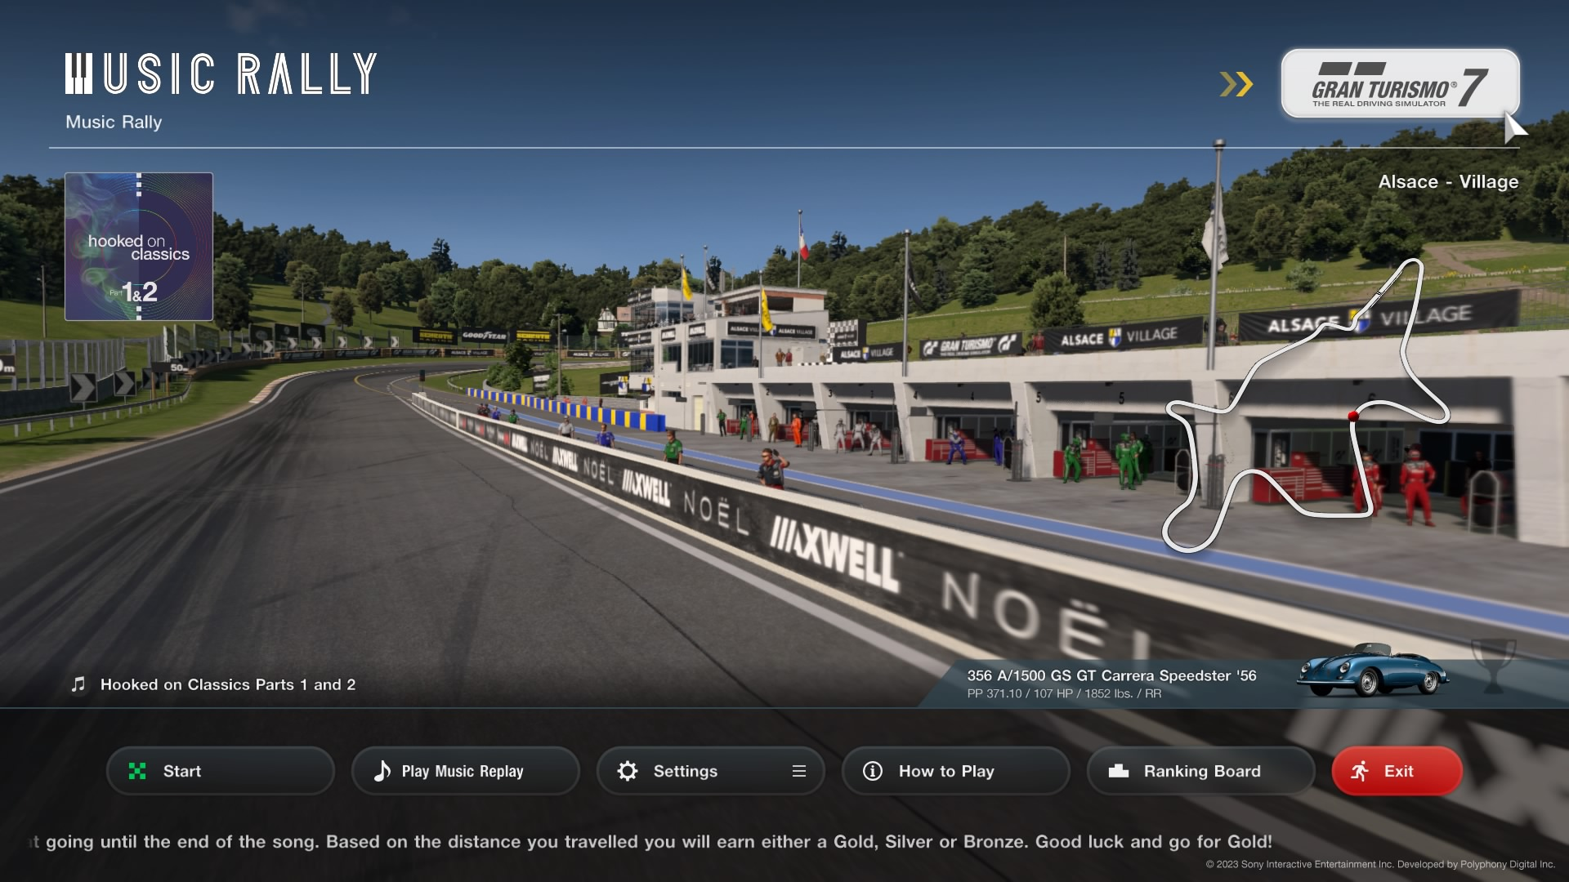Open the Ranking Board menu item
This screenshot has height=882, width=1569.
1201,771
